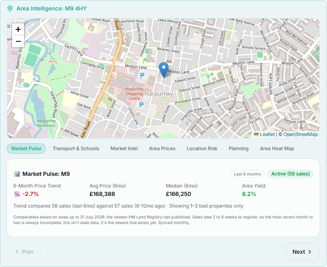Click the Active (58 sales) badge
Viewport: 327px width, 267px height.
pyautogui.click(x=290, y=174)
